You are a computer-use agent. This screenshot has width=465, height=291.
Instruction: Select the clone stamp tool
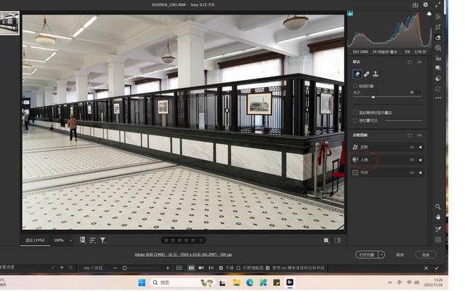click(x=376, y=74)
